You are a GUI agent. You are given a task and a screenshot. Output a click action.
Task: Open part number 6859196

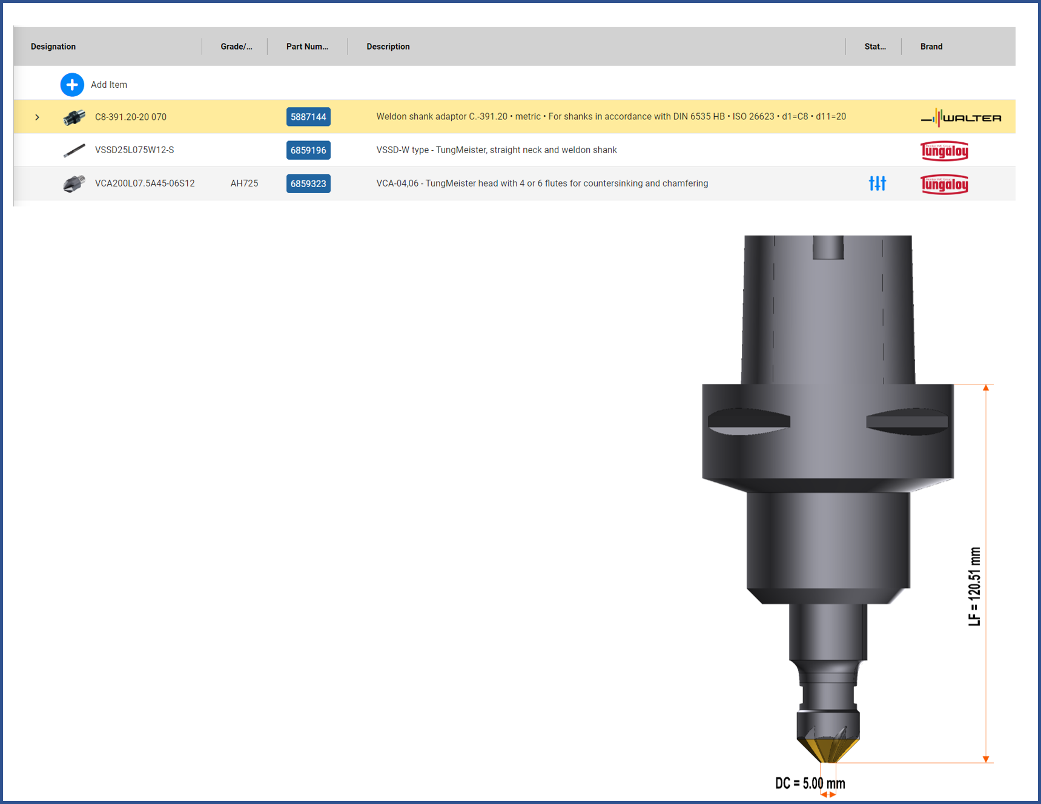pyautogui.click(x=308, y=150)
